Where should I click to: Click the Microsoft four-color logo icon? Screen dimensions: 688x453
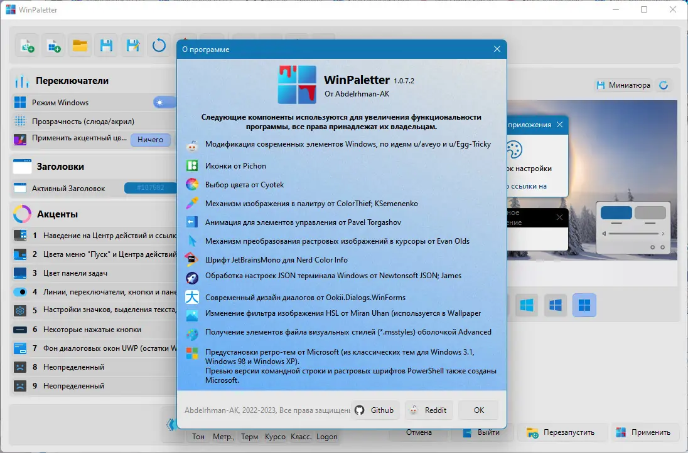tap(191, 353)
